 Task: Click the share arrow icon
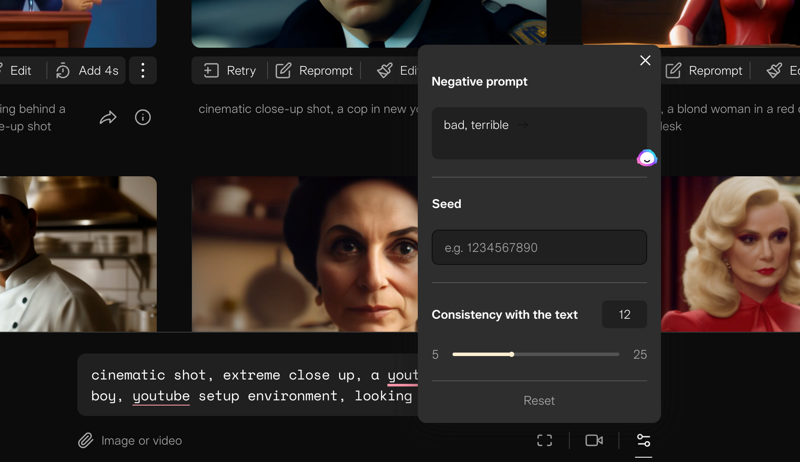[108, 118]
